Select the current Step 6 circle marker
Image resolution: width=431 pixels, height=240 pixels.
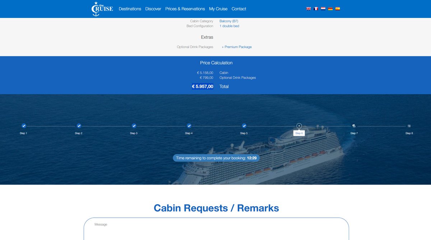click(299, 126)
